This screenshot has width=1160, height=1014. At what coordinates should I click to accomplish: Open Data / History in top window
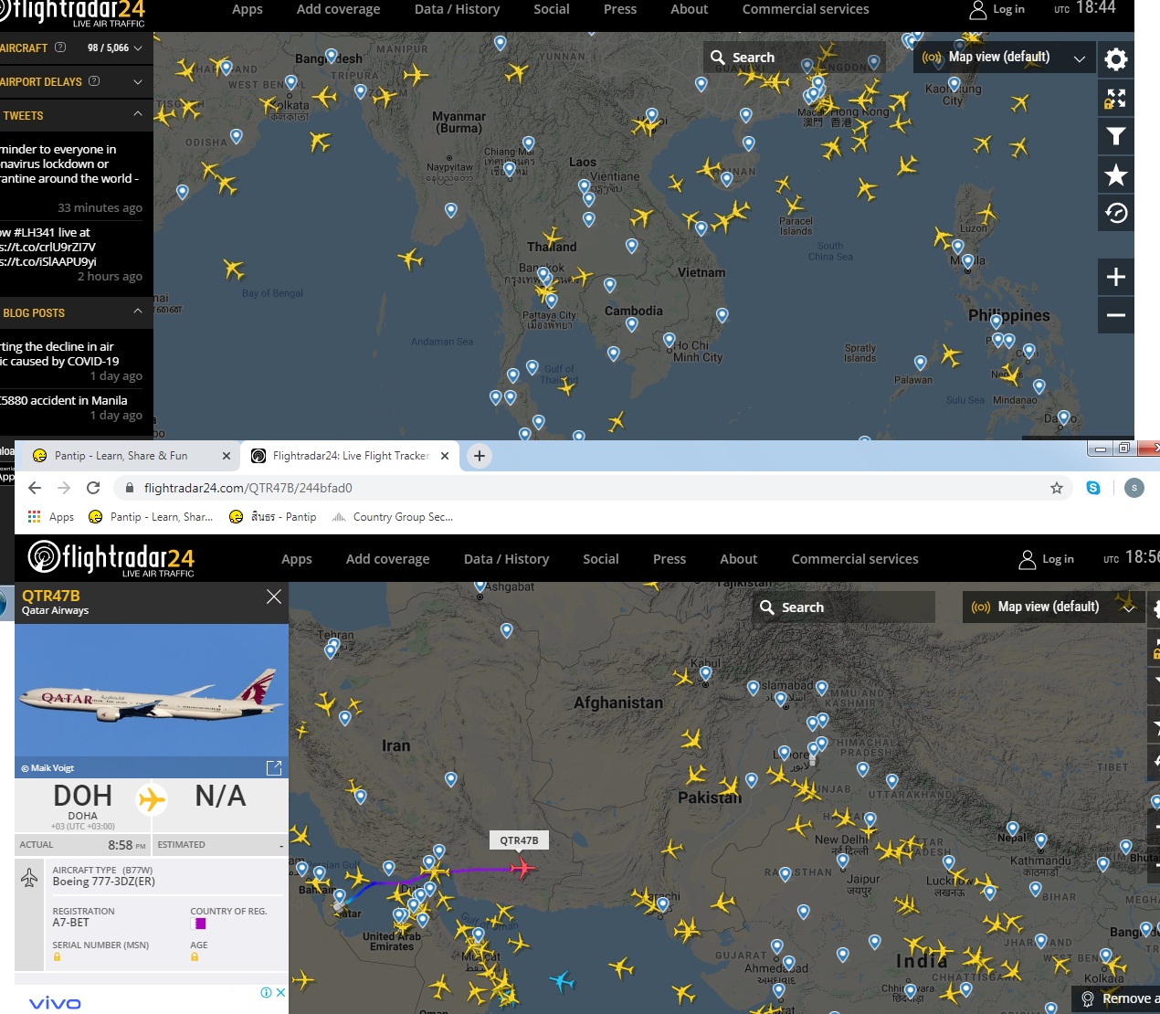(458, 9)
